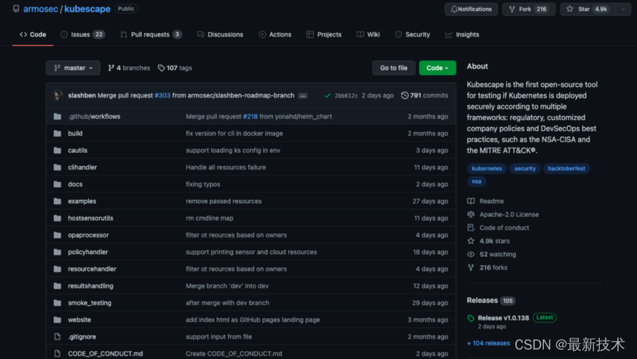Screen dimensions: 637x359
Task: Open pull request #218 link
Action: (250, 117)
